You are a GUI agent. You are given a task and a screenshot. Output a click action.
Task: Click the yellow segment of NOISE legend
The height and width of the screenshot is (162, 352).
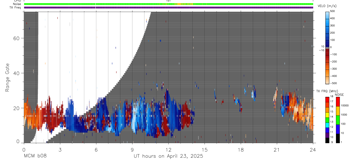[338, 111]
